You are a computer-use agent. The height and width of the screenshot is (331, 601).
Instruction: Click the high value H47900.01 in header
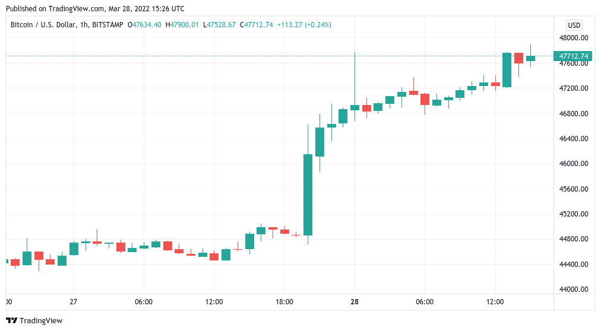coord(182,25)
